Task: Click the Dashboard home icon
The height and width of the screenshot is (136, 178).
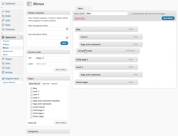Action: coord(3,4)
